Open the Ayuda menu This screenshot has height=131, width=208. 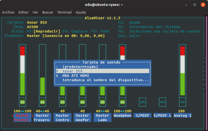81,12
